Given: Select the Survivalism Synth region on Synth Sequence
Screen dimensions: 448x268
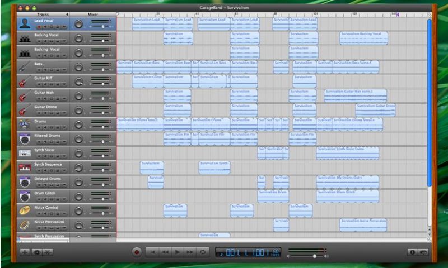Looking at the screenshot, I should pyautogui.click(x=214, y=167).
